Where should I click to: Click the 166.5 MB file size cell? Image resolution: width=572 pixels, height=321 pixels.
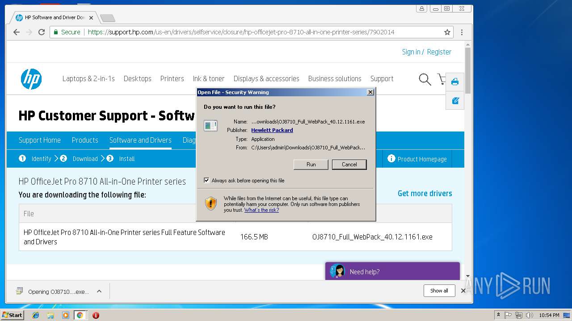tap(254, 237)
